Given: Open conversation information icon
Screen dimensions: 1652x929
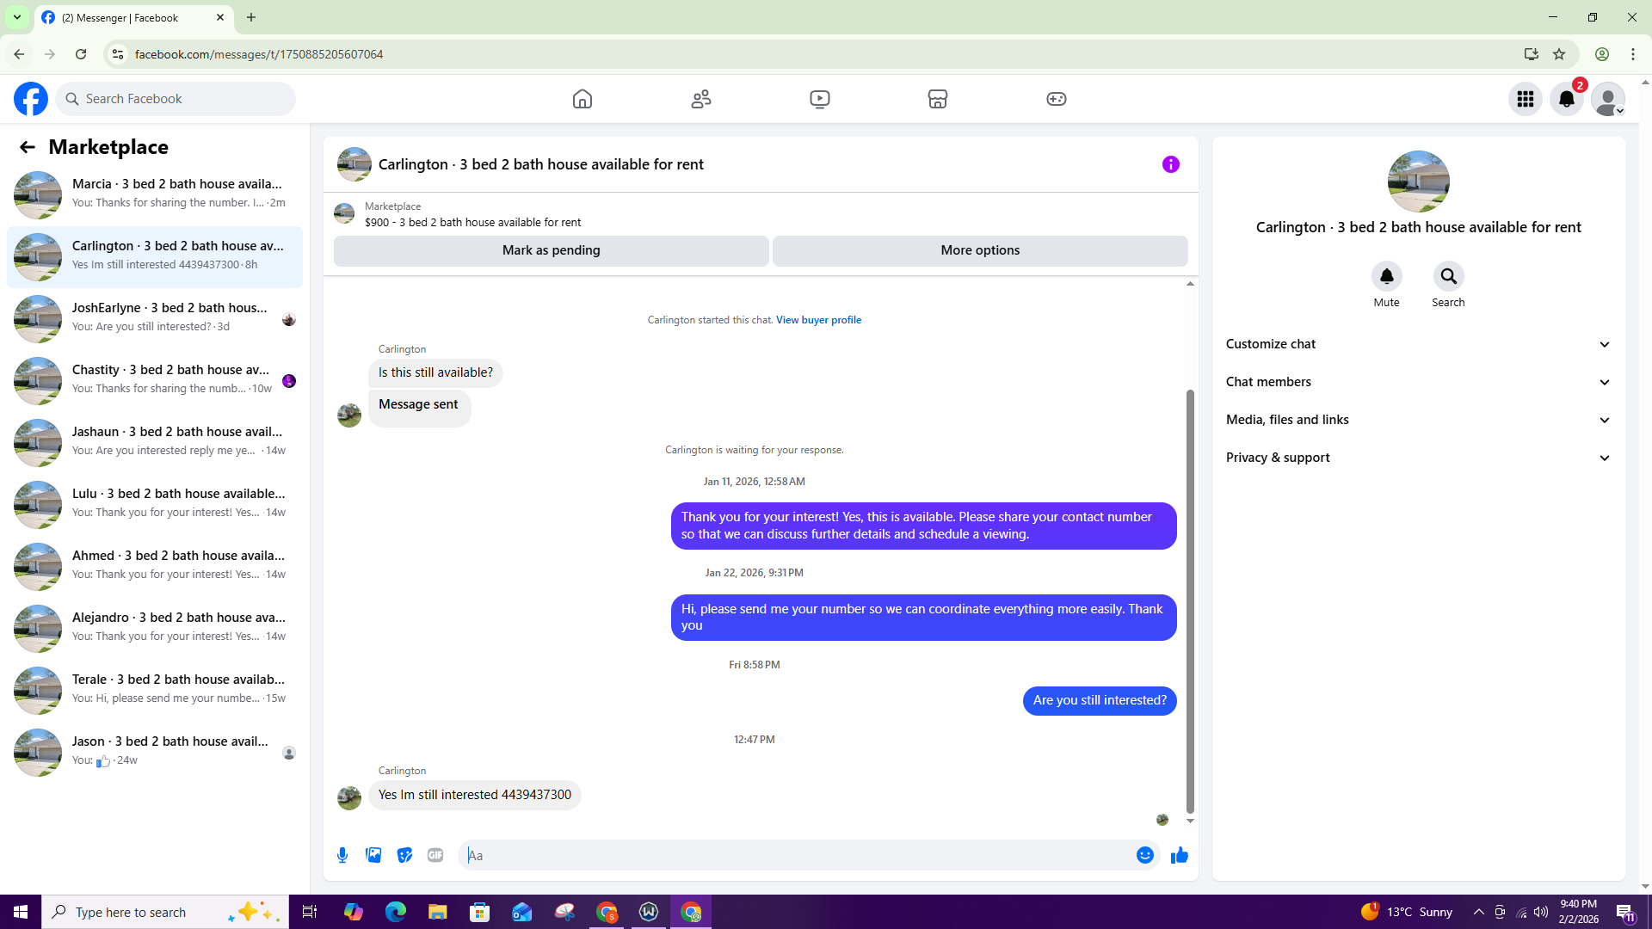Looking at the screenshot, I should click(1171, 164).
